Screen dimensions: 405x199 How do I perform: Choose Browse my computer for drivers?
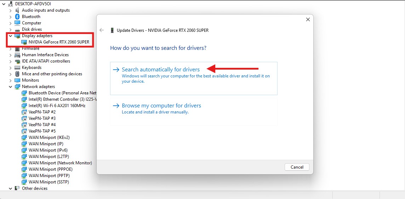161,106
